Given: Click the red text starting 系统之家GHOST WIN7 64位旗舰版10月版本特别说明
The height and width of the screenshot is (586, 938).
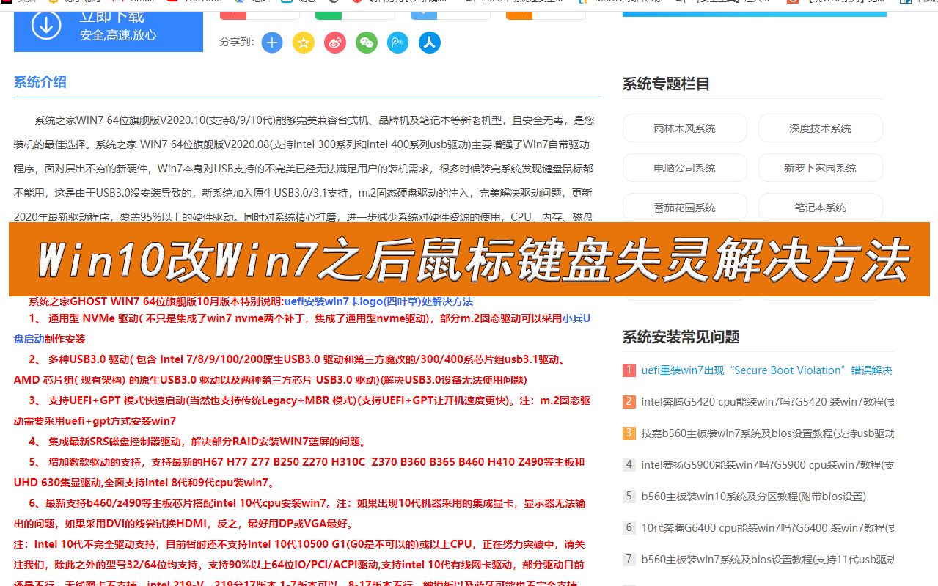Looking at the screenshot, I should pos(156,301).
